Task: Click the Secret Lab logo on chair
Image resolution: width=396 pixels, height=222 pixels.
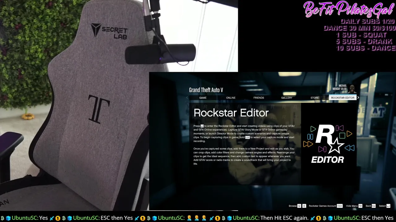Action: tap(109, 31)
